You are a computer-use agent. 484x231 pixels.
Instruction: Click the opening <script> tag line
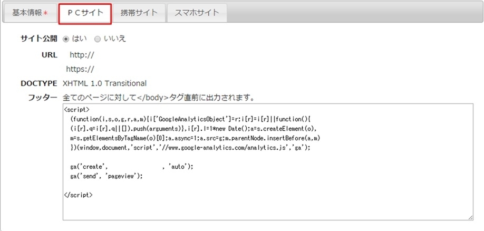(77, 110)
